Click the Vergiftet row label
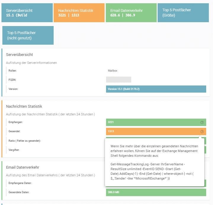The height and width of the screenshot is (205, 213). (x=14, y=150)
